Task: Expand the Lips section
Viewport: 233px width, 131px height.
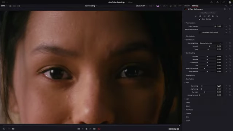Action: point(185,99)
